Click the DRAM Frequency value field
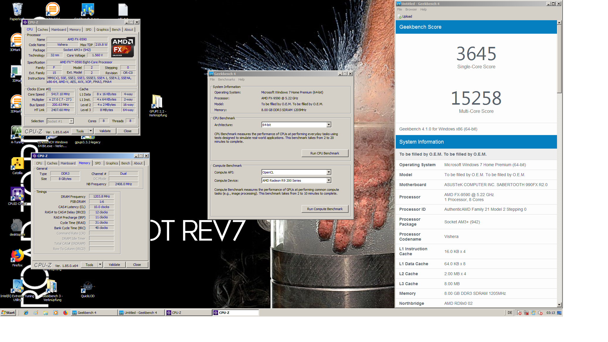The height and width of the screenshot is (342, 608). point(101,196)
